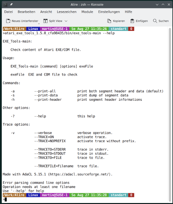
Task: Click the terminal icon in title bar
Action: [5, 4]
